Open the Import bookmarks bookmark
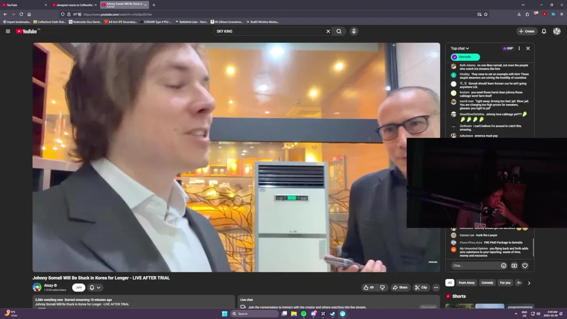 click(x=17, y=22)
